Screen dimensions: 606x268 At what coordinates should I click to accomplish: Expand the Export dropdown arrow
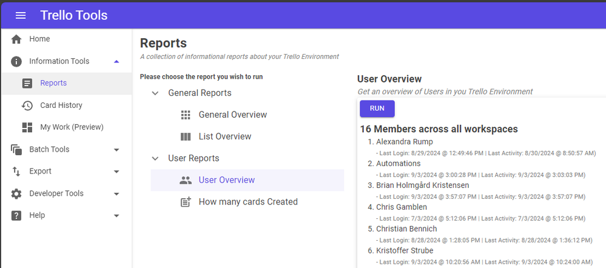116,172
